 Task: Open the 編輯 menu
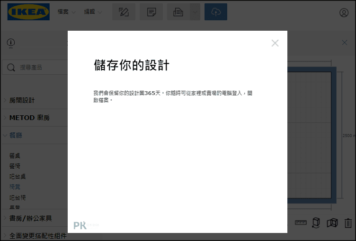tap(93, 12)
